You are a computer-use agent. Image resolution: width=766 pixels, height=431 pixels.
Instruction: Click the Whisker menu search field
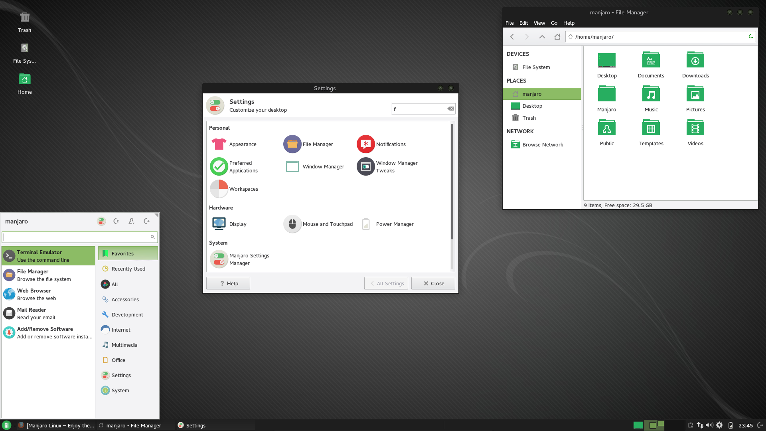tap(79, 237)
